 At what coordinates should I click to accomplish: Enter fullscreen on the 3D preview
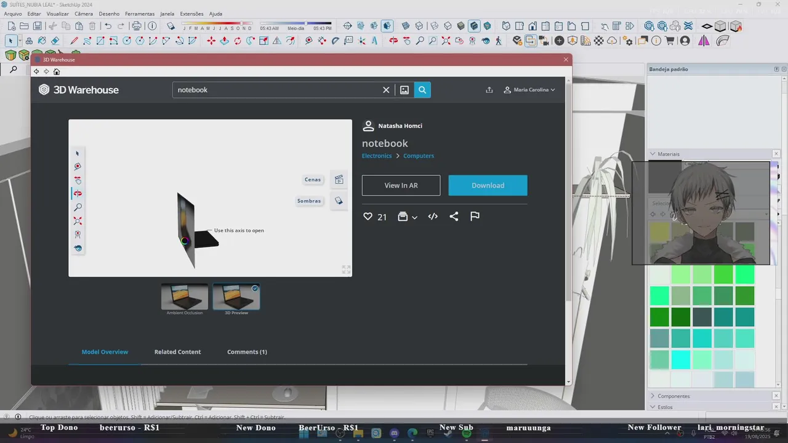[x=346, y=269]
